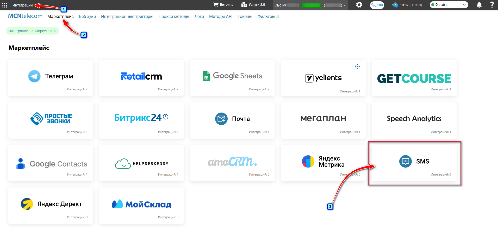Click Интеграции title in top bar
This screenshot has height=228, width=498.
coord(23,5)
